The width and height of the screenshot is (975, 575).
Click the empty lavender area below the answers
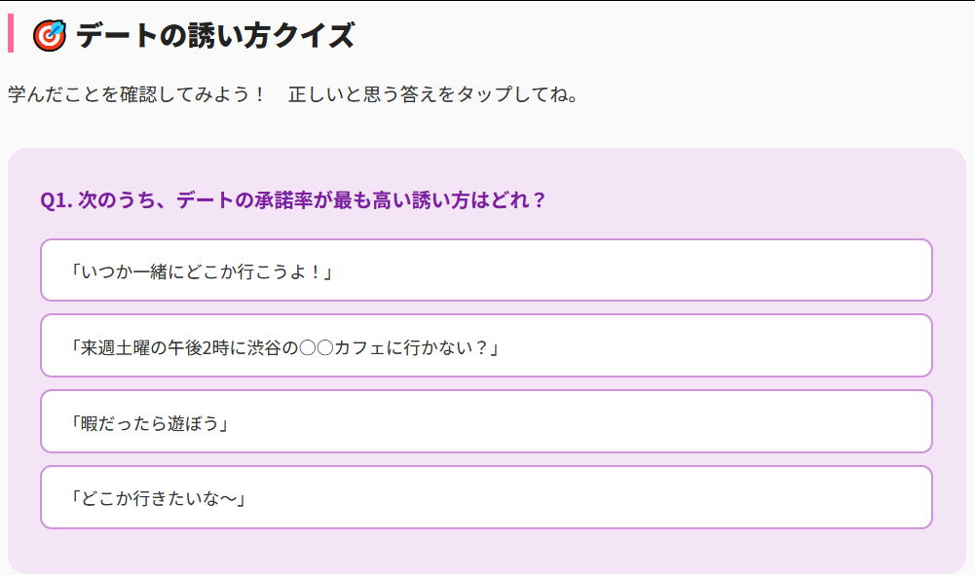coord(486,551)
